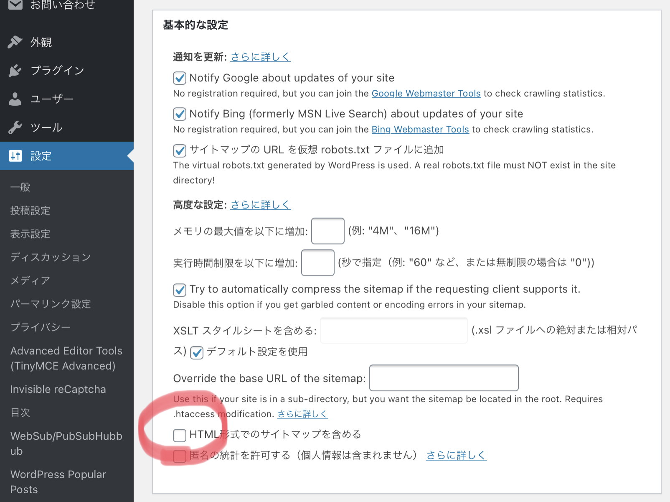670x502 pixels.
Task: Click the sliders icon for 設定
Action: coord(15,156)
